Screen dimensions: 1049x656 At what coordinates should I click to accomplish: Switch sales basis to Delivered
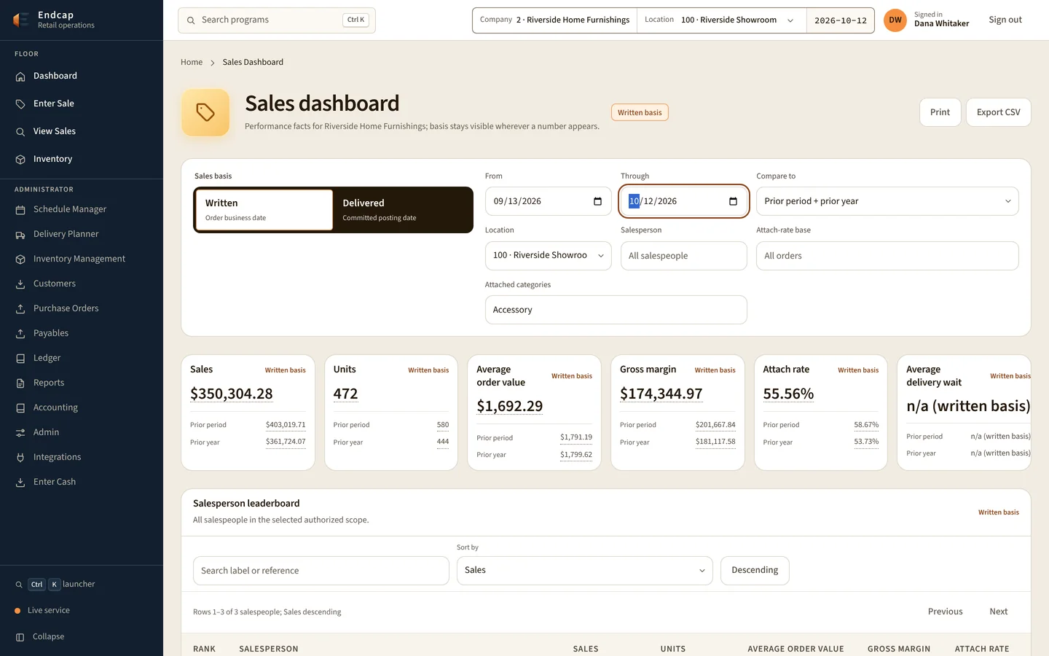click(403, 210)
